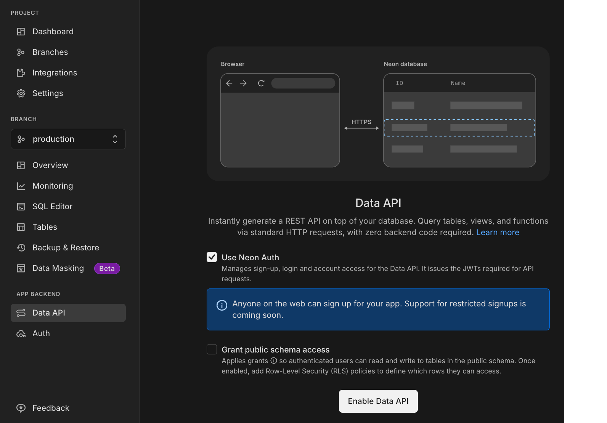607x423 pixels.
Task: Click the Name column header in illustration
Action: [458, 83]
